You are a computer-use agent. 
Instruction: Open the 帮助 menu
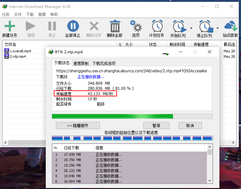tap(54, 14)
